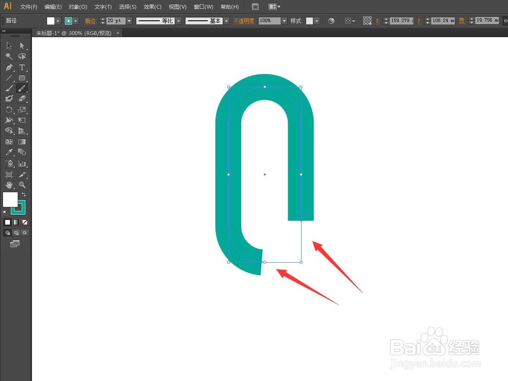Click the Y: transform link
Image resolution: width=508 pixels, height=381 pixels.
click(419, 21)
